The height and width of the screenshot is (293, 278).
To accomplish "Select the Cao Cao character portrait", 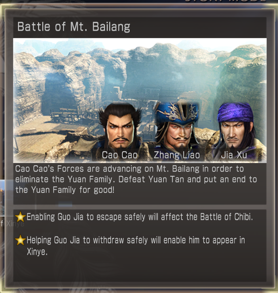I will 120,131.
